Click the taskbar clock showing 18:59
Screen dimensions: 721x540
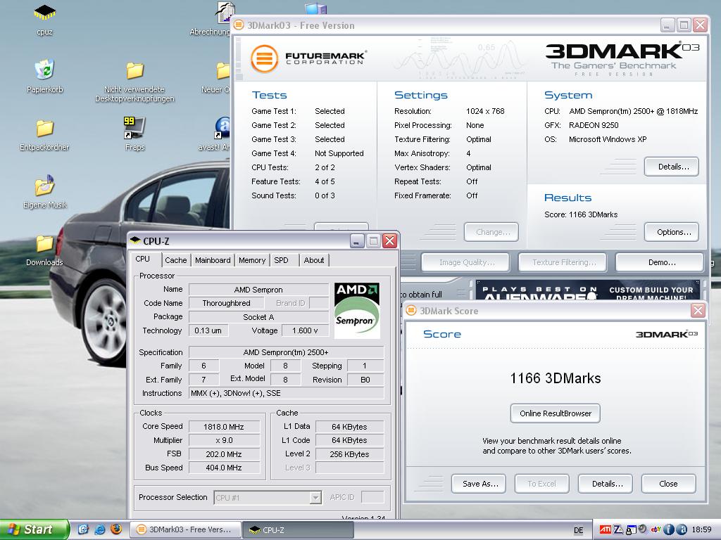pos(702,530)
